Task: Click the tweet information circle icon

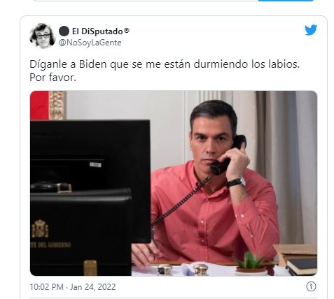Action: pyautogui.click(x=311, y=286)
